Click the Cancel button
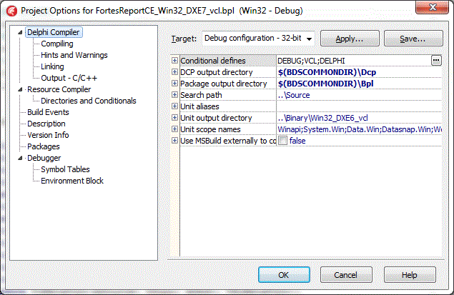The width and height of the screenshot is (454, 295). click(346, 275)
